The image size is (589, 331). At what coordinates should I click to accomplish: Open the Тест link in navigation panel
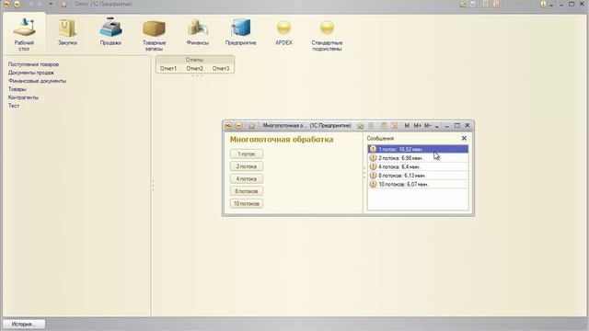point(14,106)
